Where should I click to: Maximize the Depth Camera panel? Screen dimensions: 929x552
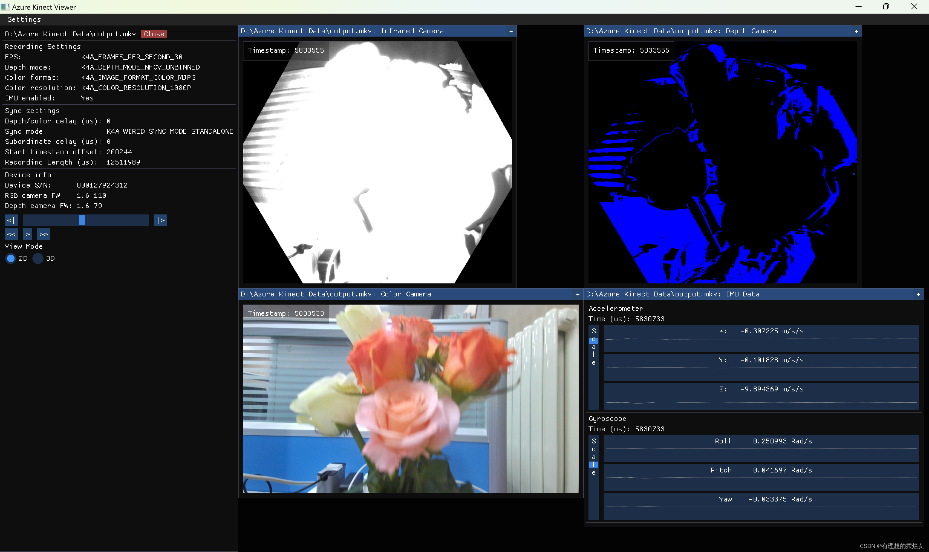[x=856, y=31]
